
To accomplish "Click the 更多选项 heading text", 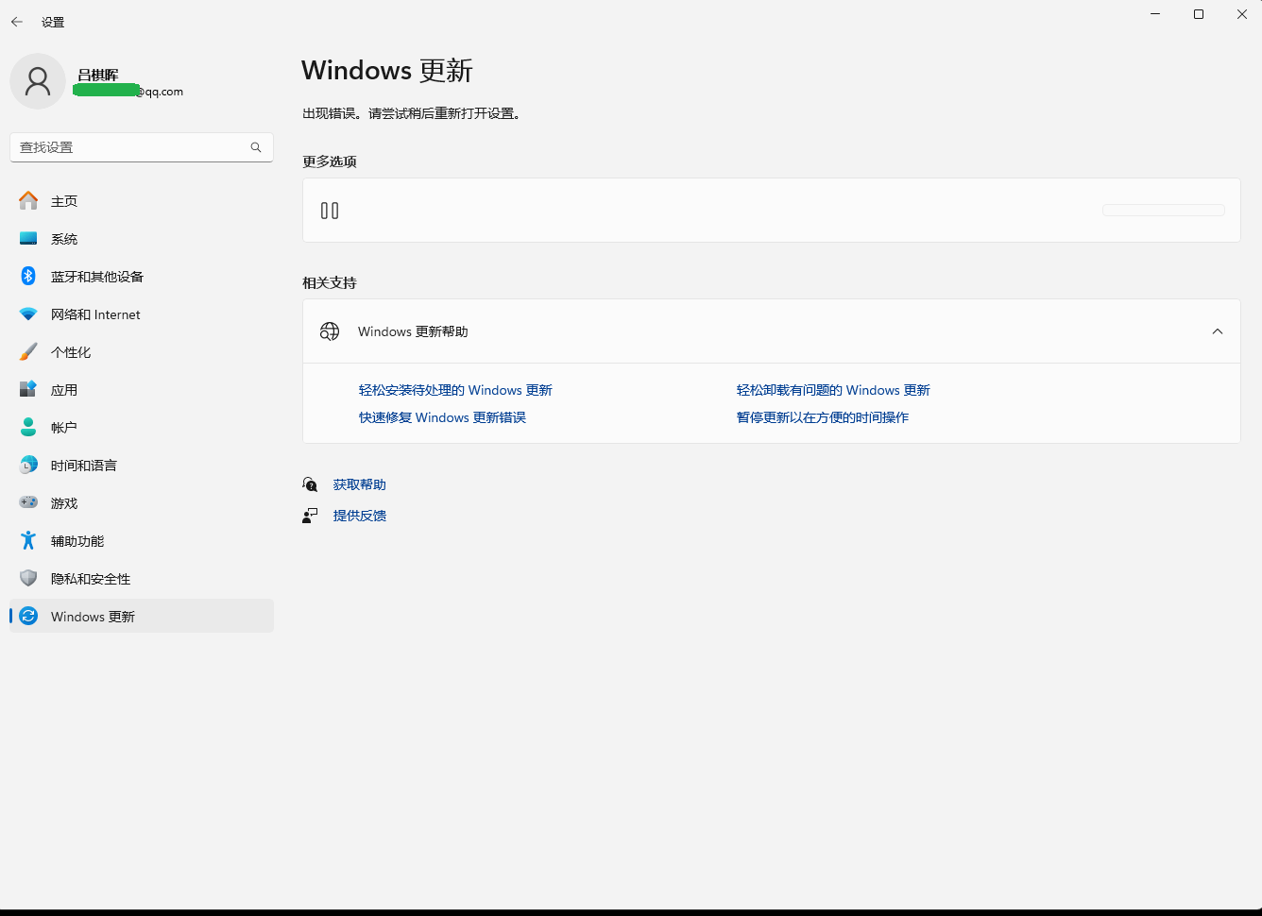I will [x=330, y=161].
